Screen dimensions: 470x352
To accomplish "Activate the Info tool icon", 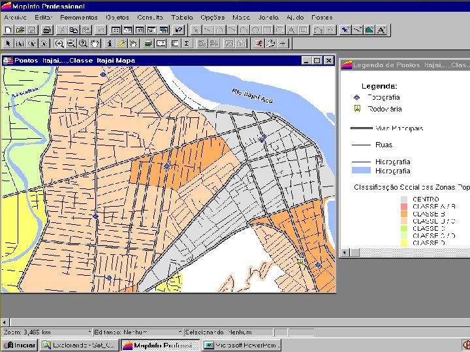I will click(109, 44).
